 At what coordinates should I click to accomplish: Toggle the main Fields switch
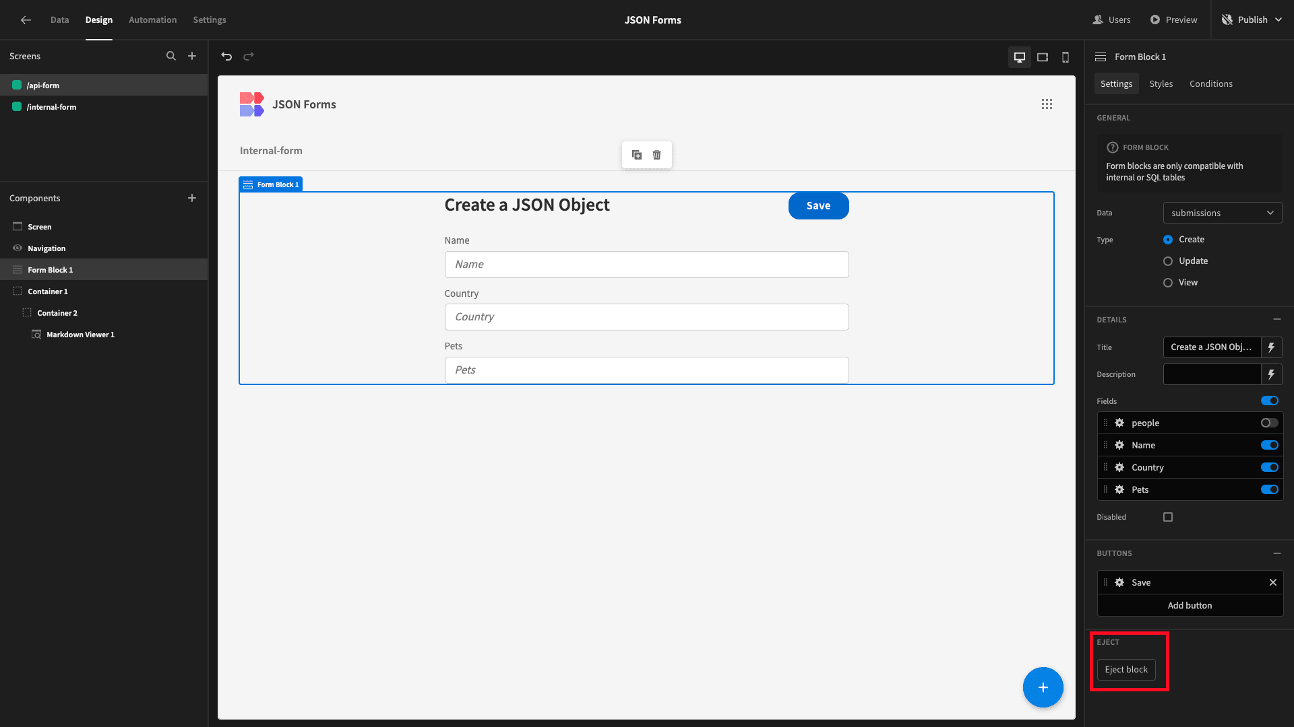point(1270,401)
